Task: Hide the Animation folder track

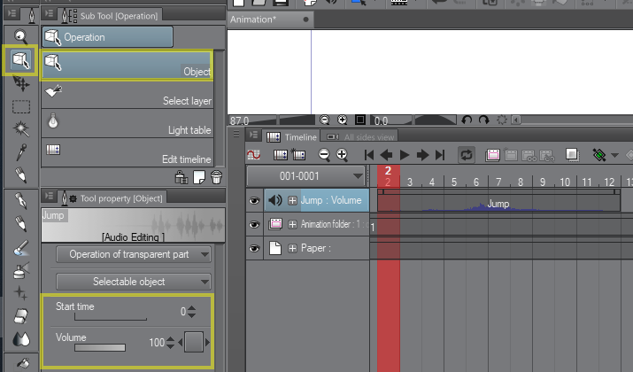Action: click(x=254, y=224)
